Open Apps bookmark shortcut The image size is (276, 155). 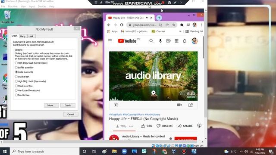pyautogui.click(x=113, y=31)
